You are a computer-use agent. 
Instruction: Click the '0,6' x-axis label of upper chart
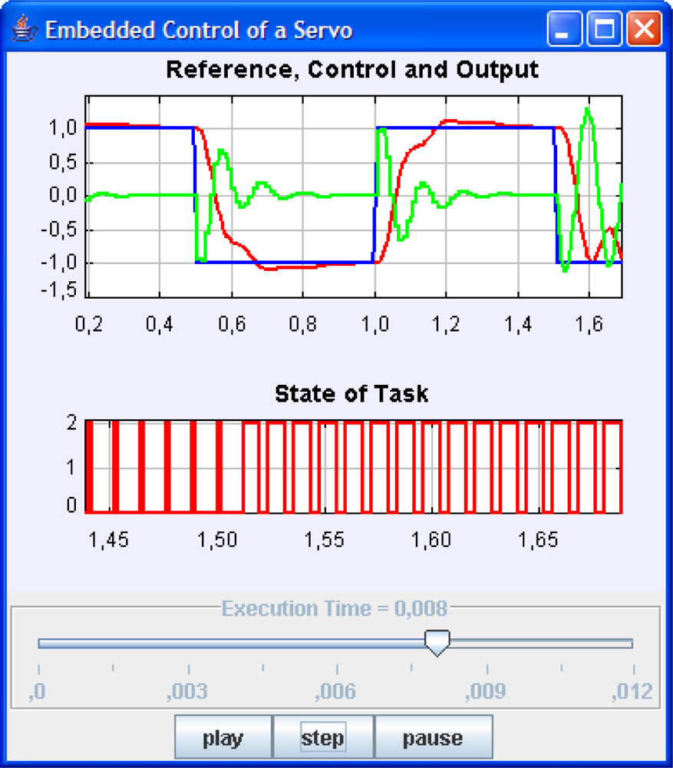[232, 324]
